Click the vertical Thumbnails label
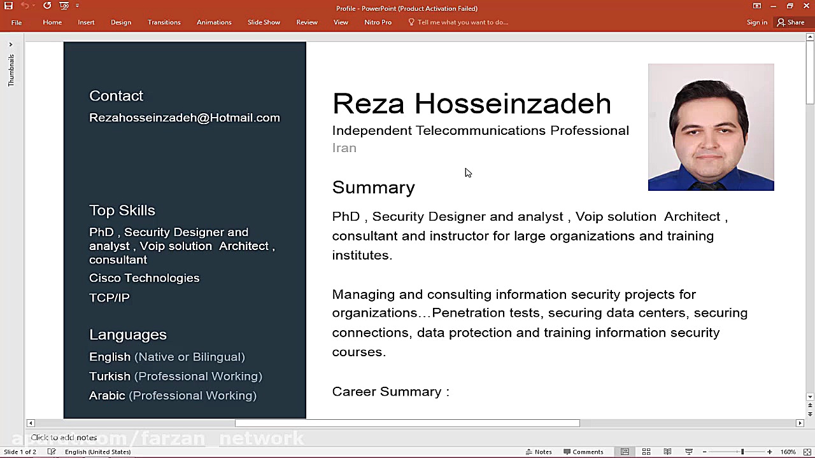The image size is (815, 458). pyautogui.click(x=11, y=70)
